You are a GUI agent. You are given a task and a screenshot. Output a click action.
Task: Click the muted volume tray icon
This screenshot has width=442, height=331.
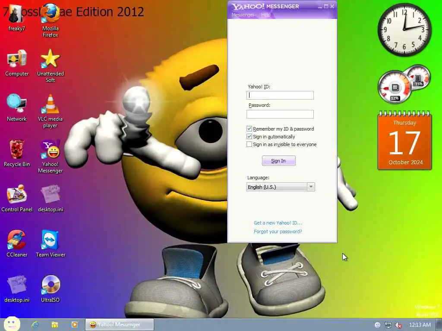click(x=398, y=325)
